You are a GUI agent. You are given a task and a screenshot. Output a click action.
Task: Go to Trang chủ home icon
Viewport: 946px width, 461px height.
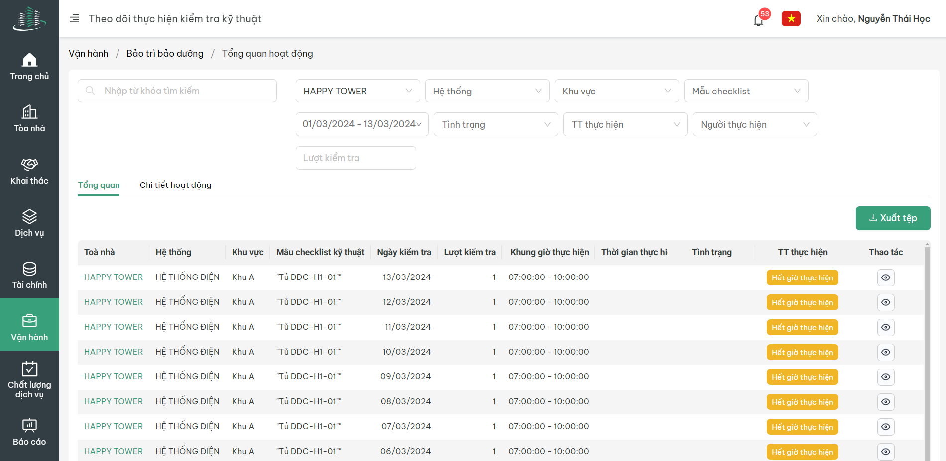pos(29,66)
